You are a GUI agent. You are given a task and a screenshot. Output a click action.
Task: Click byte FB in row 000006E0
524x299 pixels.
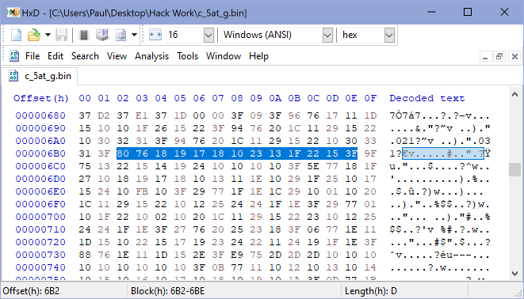click(142, 191)
